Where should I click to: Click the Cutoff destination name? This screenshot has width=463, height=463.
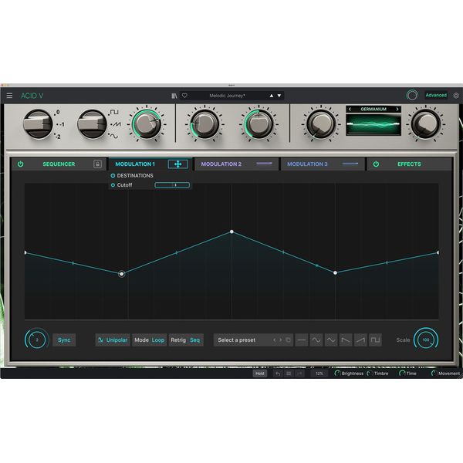(124, 185)
